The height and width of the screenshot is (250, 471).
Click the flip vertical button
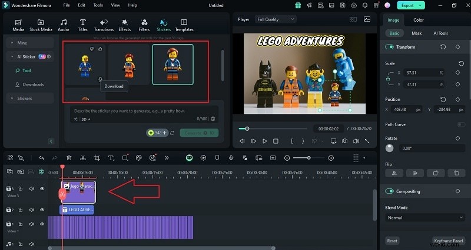(415, 173)
